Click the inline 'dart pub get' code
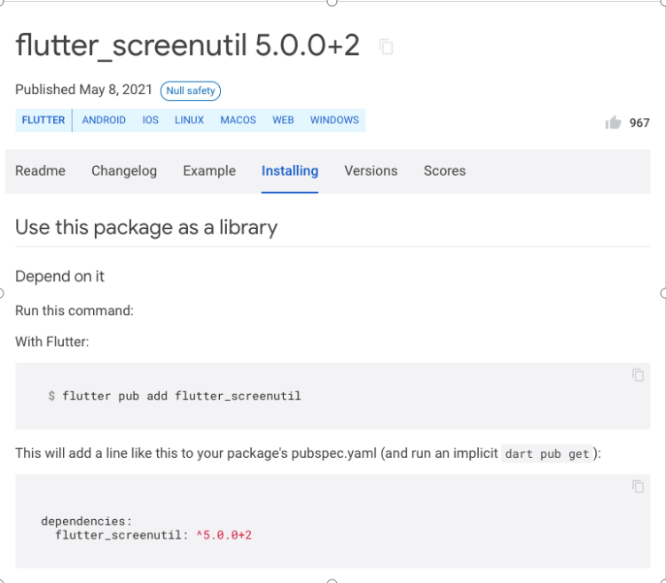Image resolution: width=666 pixels, height=583 pixels. click(x=547, y=453)
